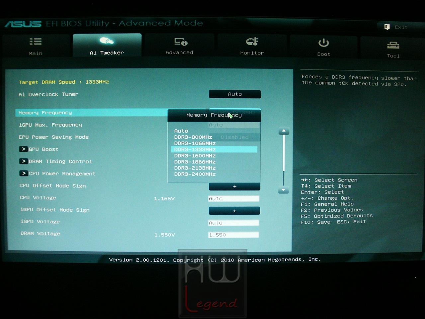
Task: Click the scroll up arrow
Action: [284, 131]
